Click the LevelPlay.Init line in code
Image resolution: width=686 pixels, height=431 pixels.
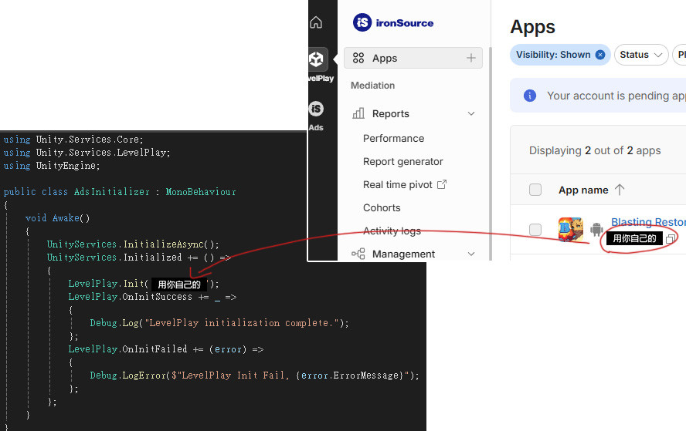pyautogui.click(x=144, y=284)
